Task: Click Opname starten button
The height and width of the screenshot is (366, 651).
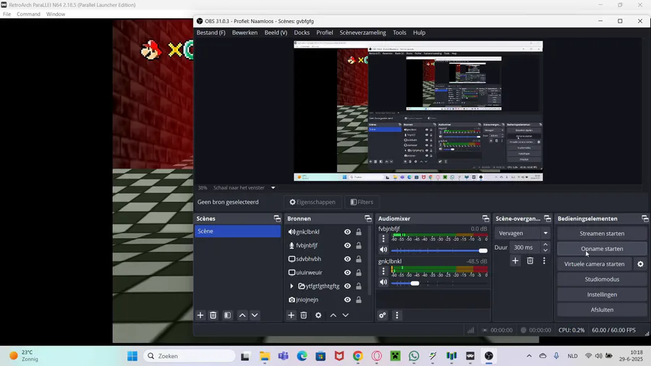Action: (x=602, y=249)
